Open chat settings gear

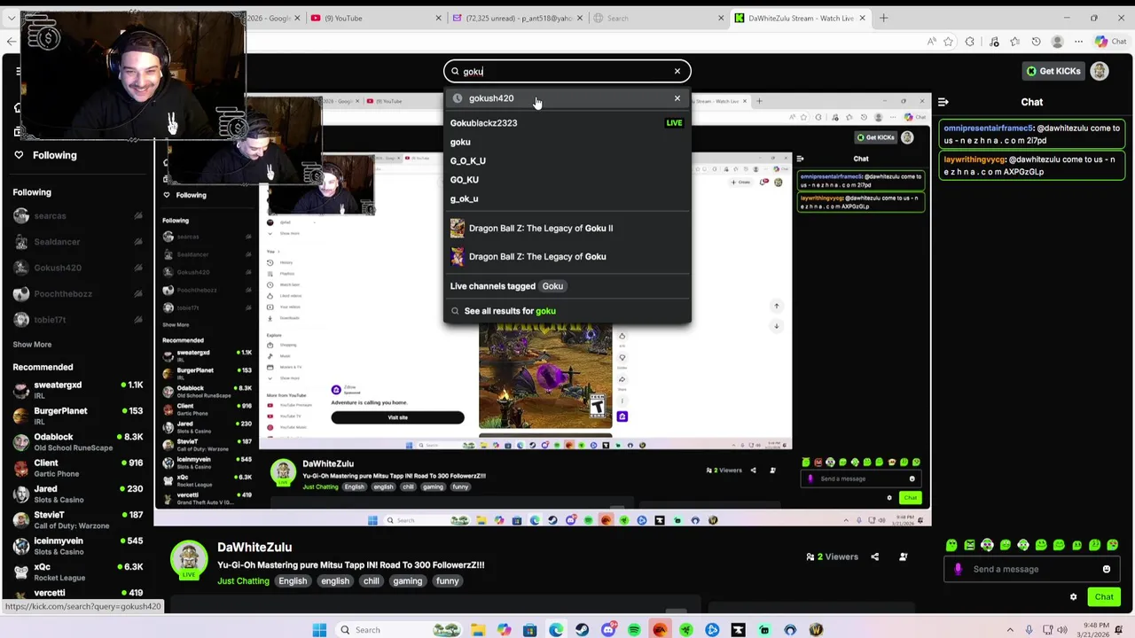pos(1073,596)
